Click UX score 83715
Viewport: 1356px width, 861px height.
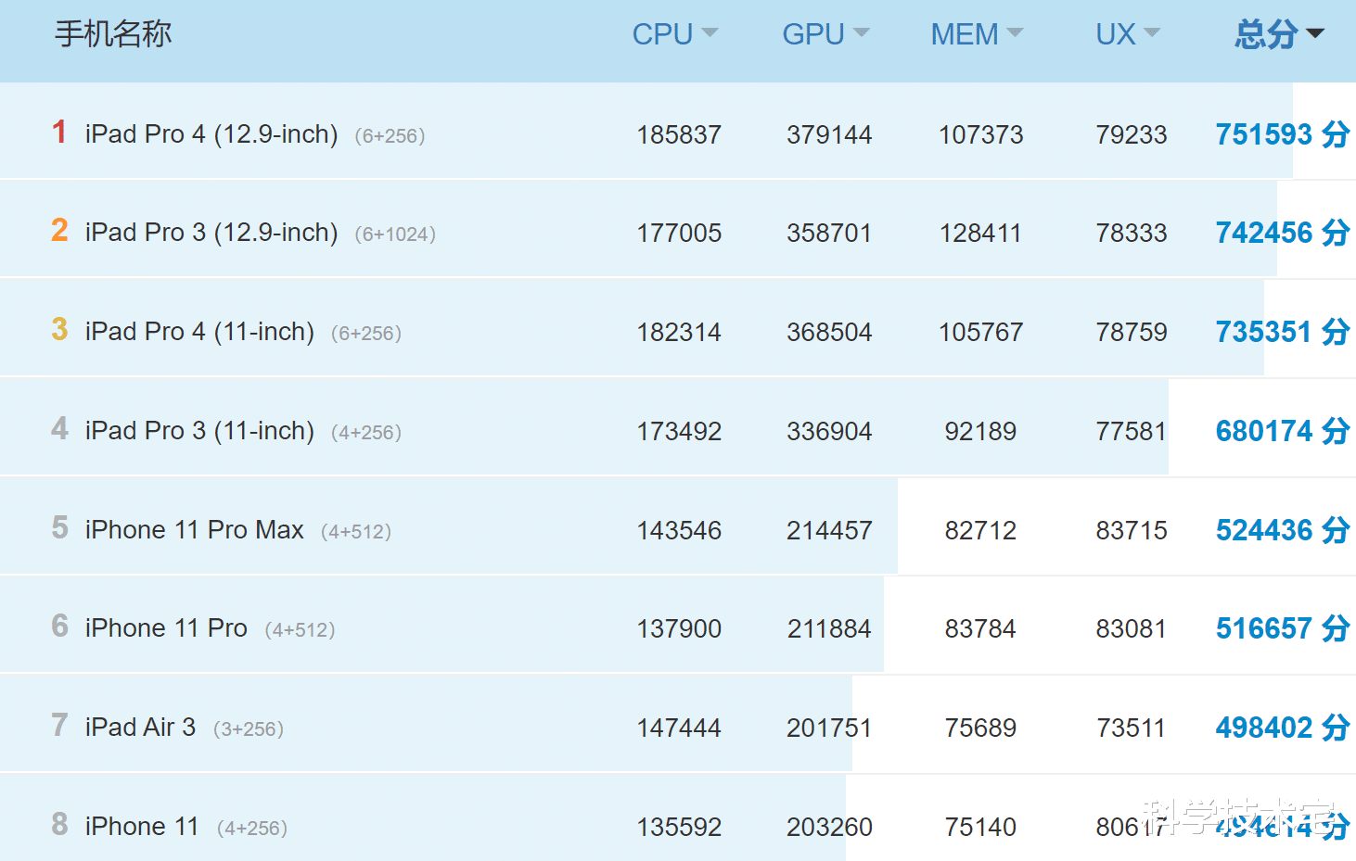tap(1132, 531)
